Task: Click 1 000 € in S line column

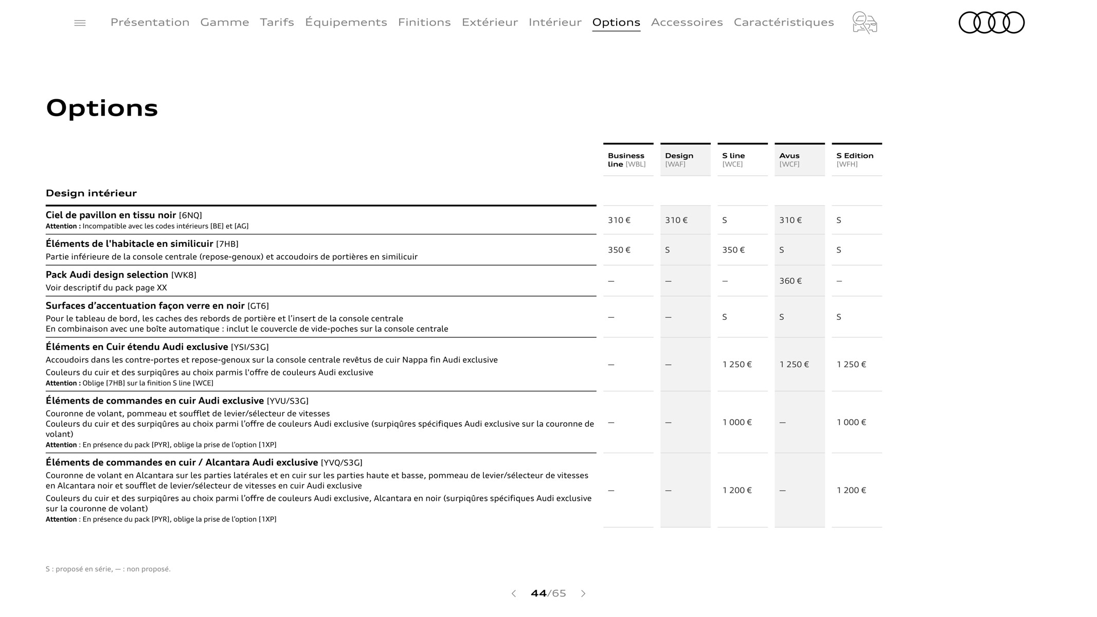Action: pos(737,422)
